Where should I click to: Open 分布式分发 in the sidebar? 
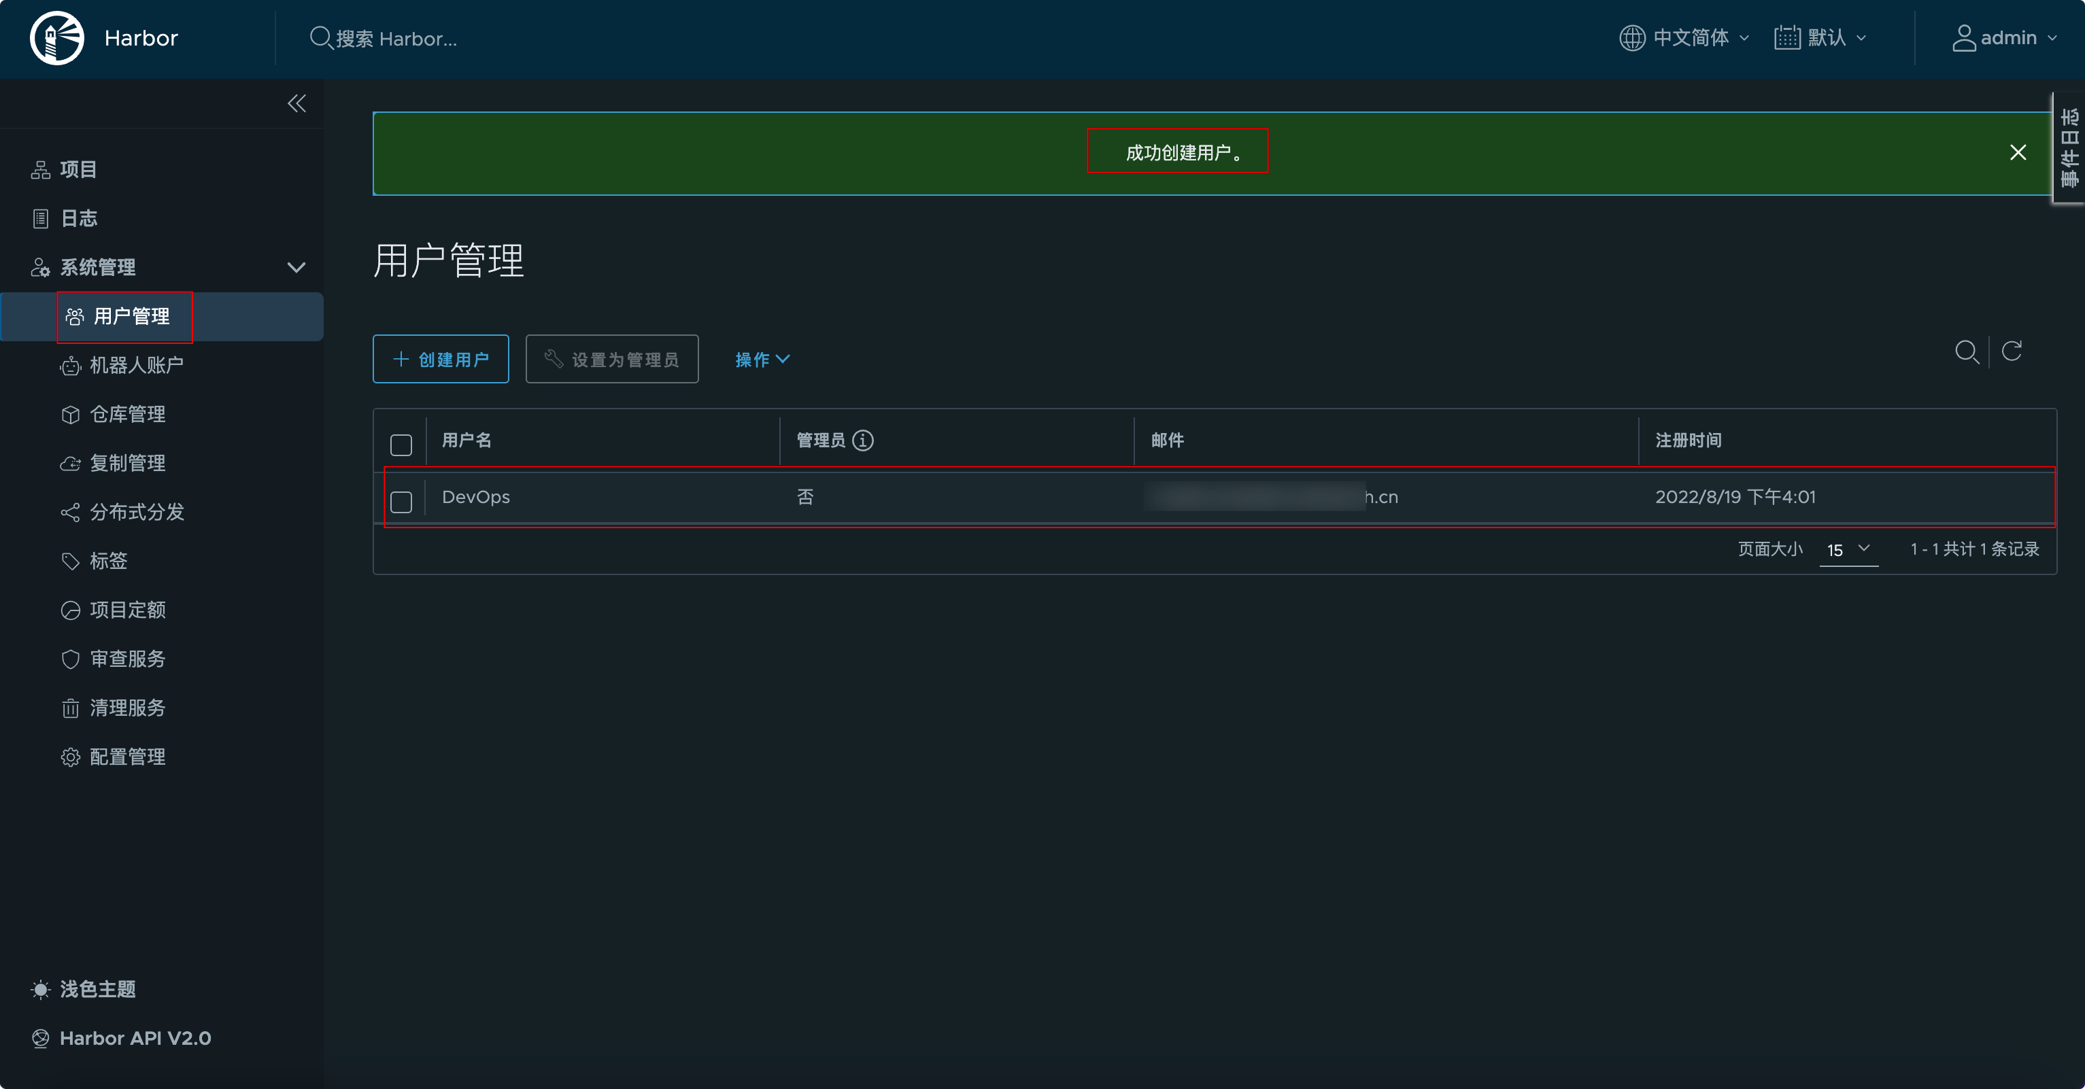coord(136,512)
